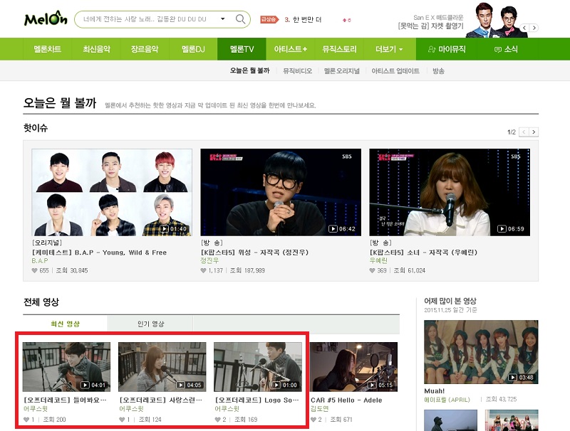The image size is (570, 431).
Task: Open the 장르음악 menu
Action: (145, 49)
